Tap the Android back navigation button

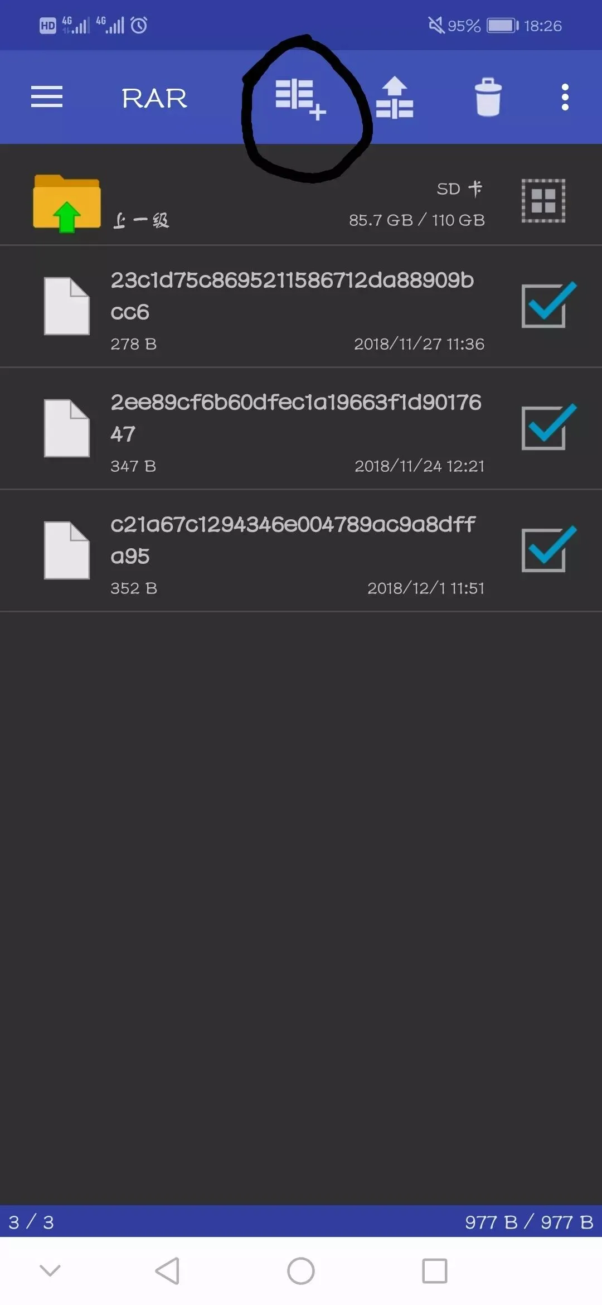pyautogui.click(x=167, y=1271)
